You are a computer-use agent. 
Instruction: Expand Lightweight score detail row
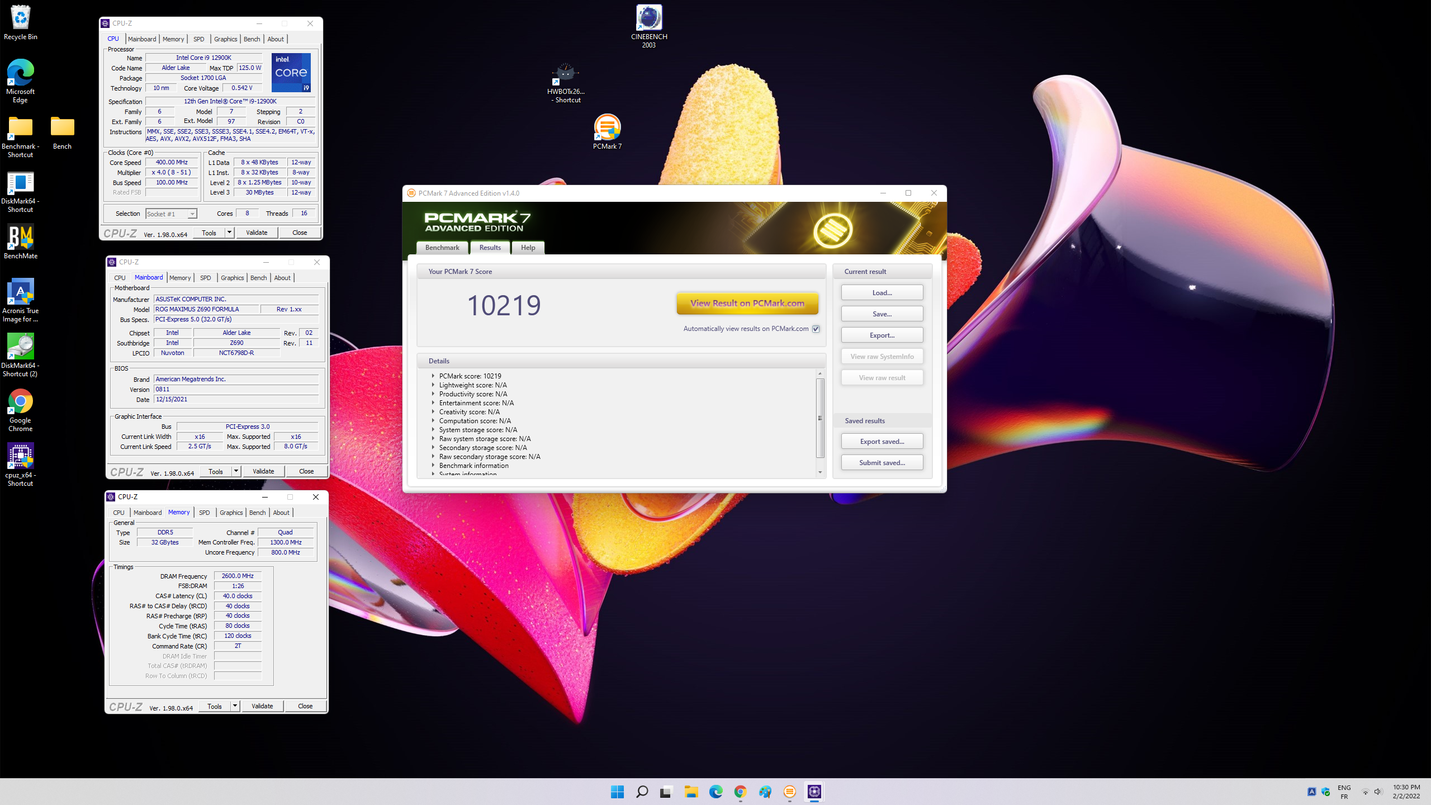[433, 385]
